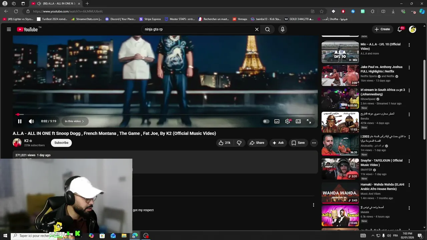This screenshot has height=240, width=427.
Task: Mute tab via speaker icon
Action: pyautogui.click(x=39, y=4)
